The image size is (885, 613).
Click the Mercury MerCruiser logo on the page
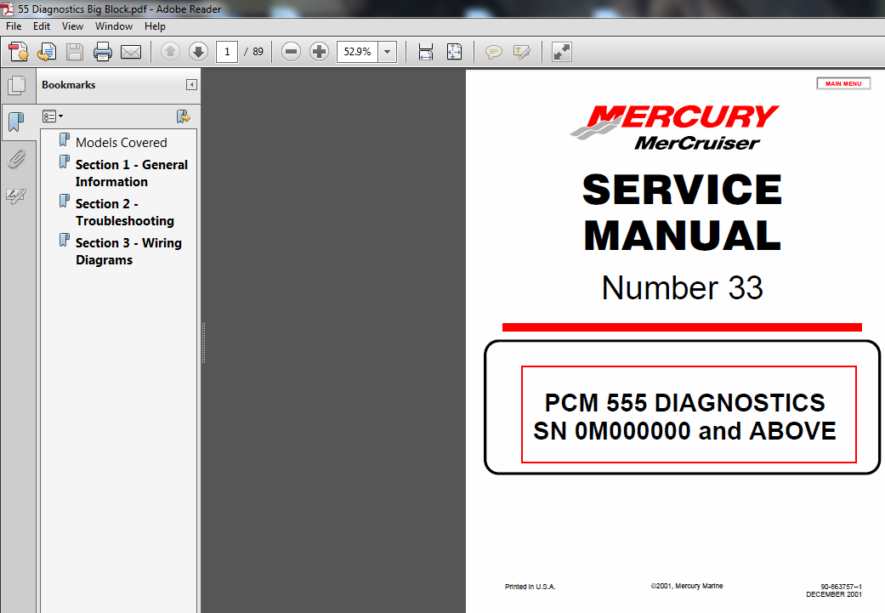pyautogui.click(x=675, y=128)
